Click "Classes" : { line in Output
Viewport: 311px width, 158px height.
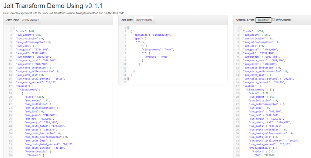click(x=252, y=86)
